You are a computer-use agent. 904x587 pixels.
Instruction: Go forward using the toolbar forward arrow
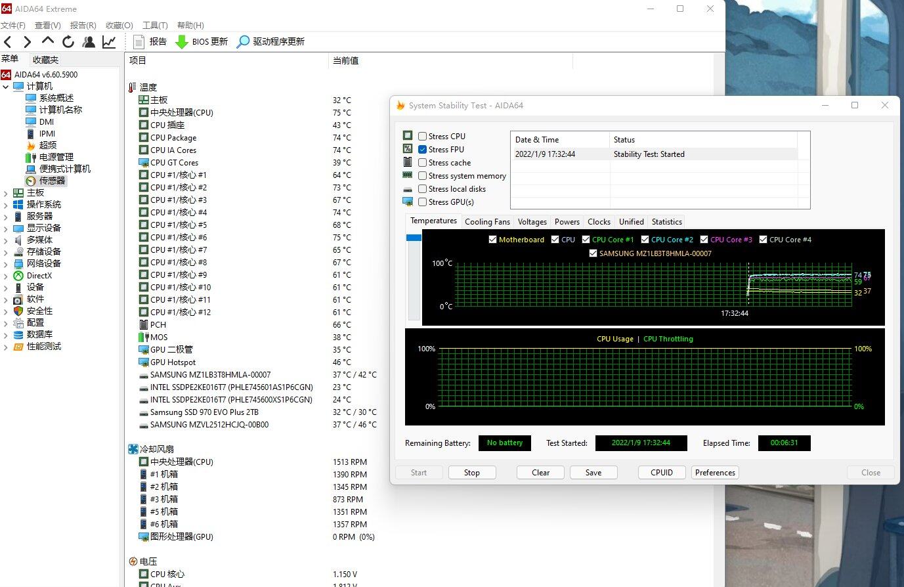pyautogui.click(x=27, y=42)
